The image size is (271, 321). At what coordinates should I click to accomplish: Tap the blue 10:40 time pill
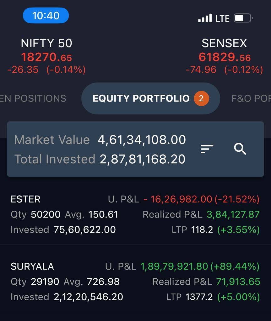[46, 15]
